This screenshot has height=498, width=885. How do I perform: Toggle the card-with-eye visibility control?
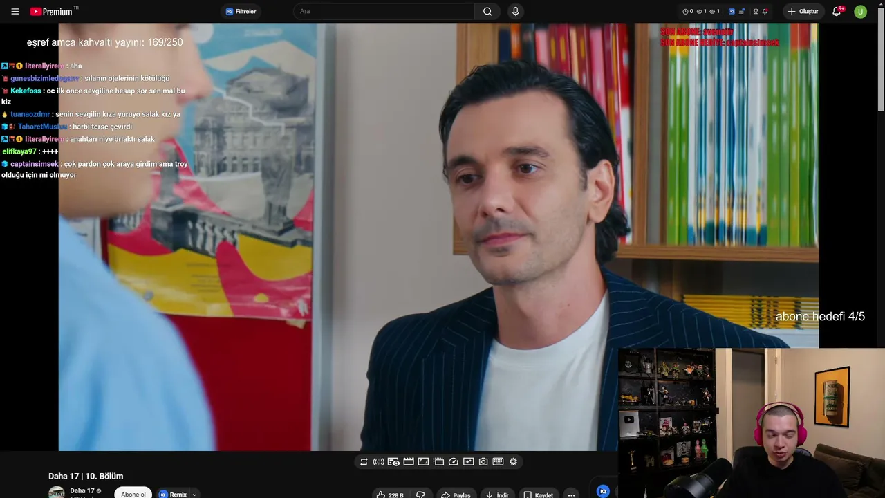coord(393,462)
